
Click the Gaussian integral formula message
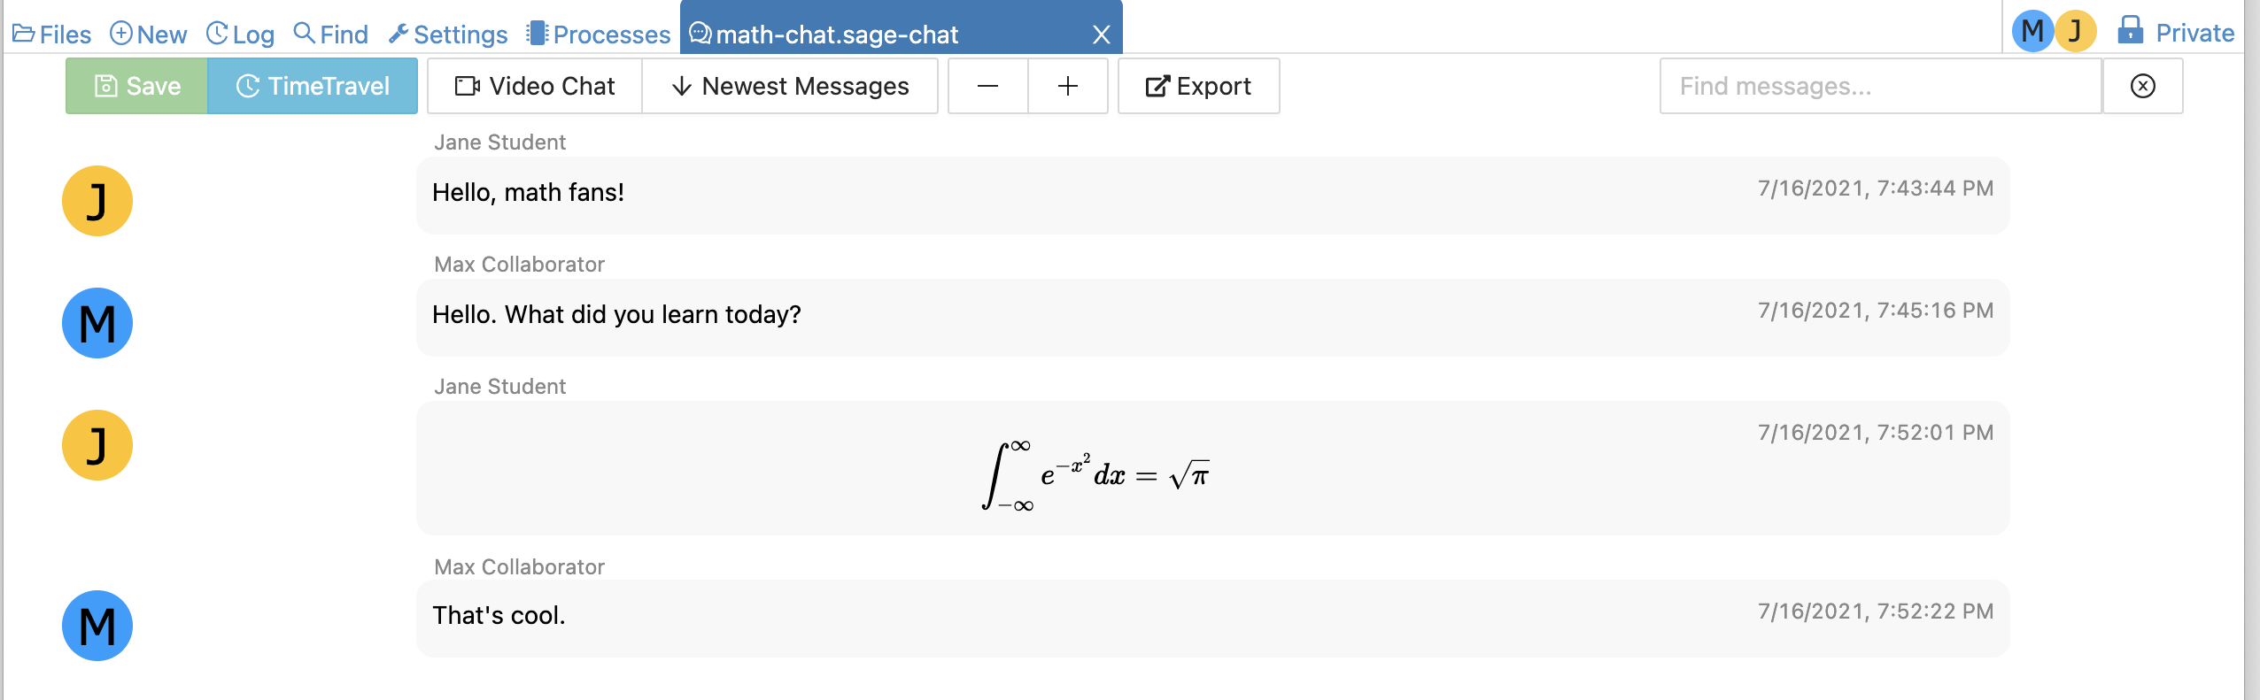1095,474
